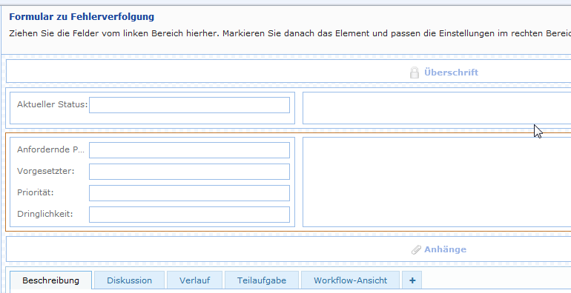The height and width of the screenshot is (293, 571).
Task: Open the Verlauf tab
Action: [194, 280]
